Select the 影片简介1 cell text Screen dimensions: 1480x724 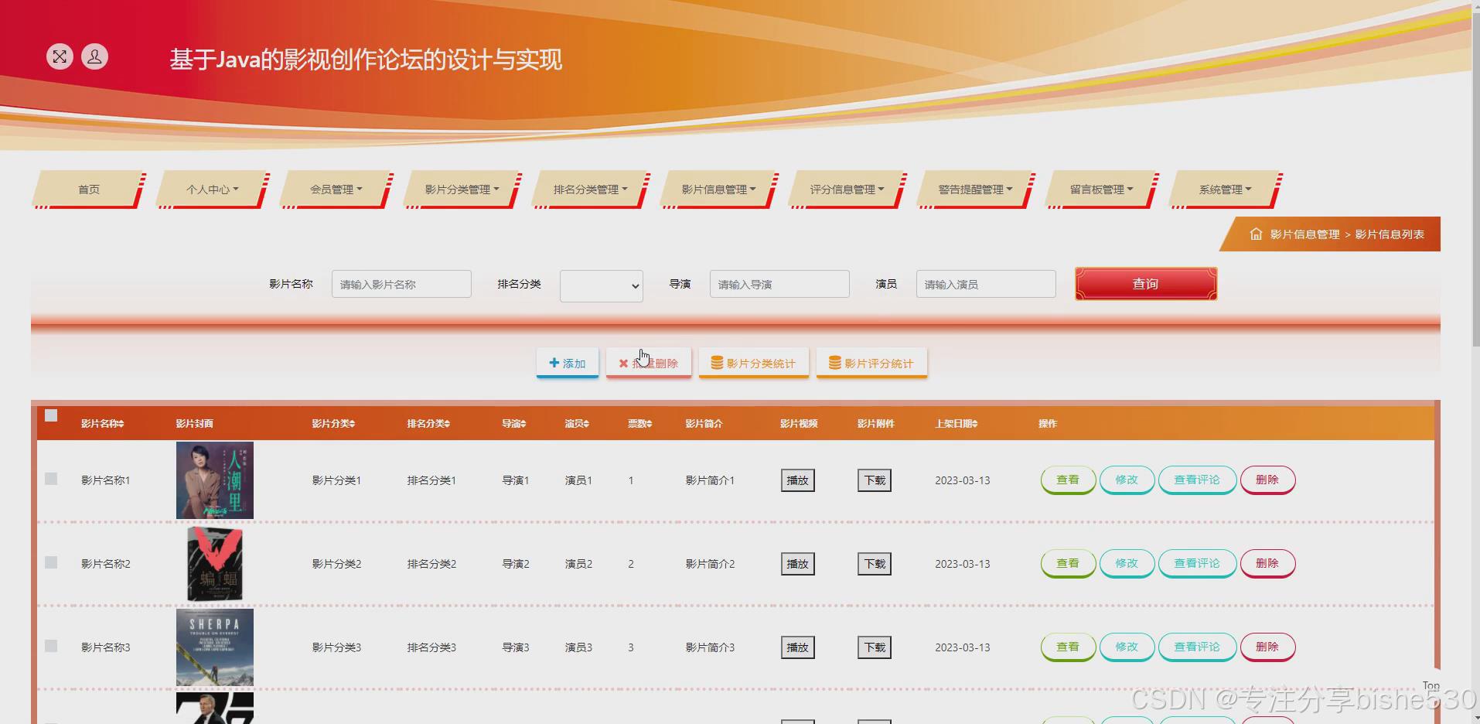coord(710,480)
